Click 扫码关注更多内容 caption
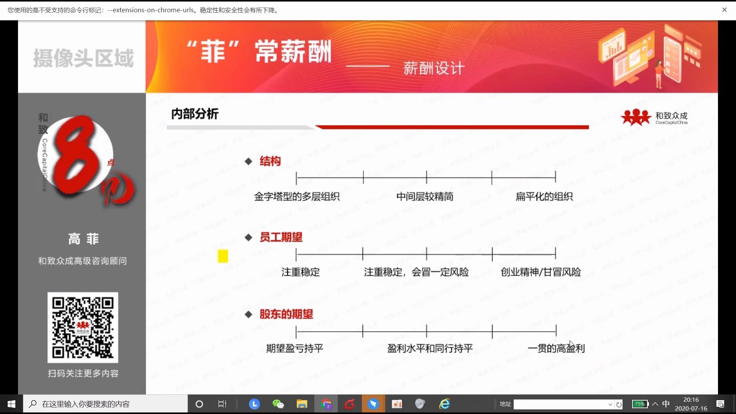The image size is (736, 414). click(x=83, y=373)
